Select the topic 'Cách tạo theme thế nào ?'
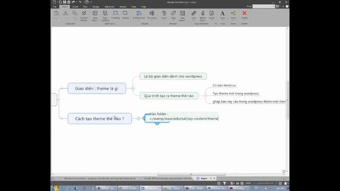The width and height of the screenshot is (340, 191). 99,118
